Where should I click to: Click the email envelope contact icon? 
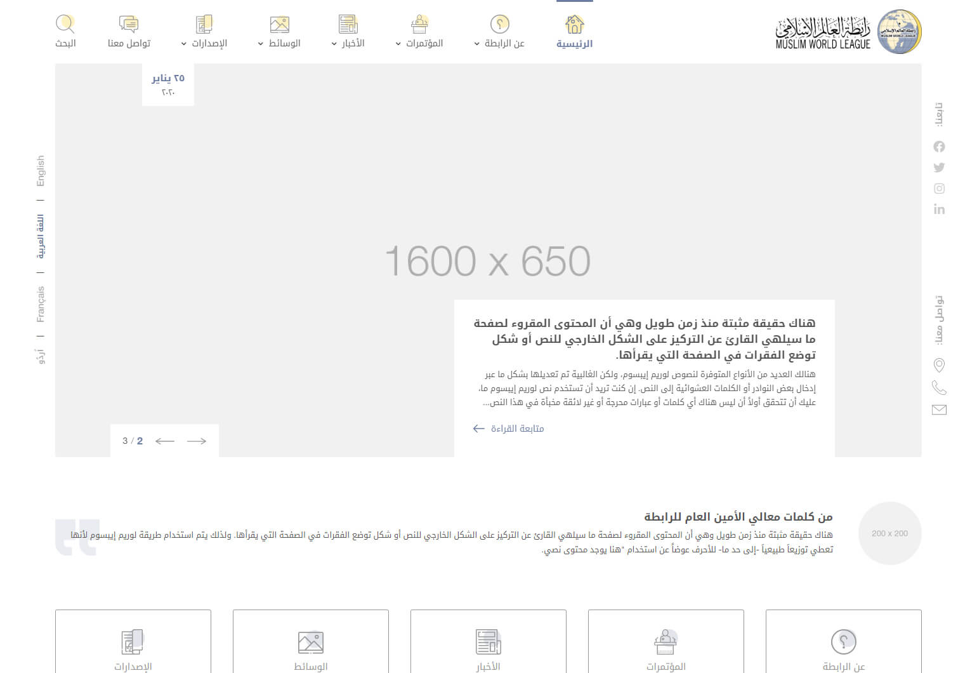click(939, 410)
